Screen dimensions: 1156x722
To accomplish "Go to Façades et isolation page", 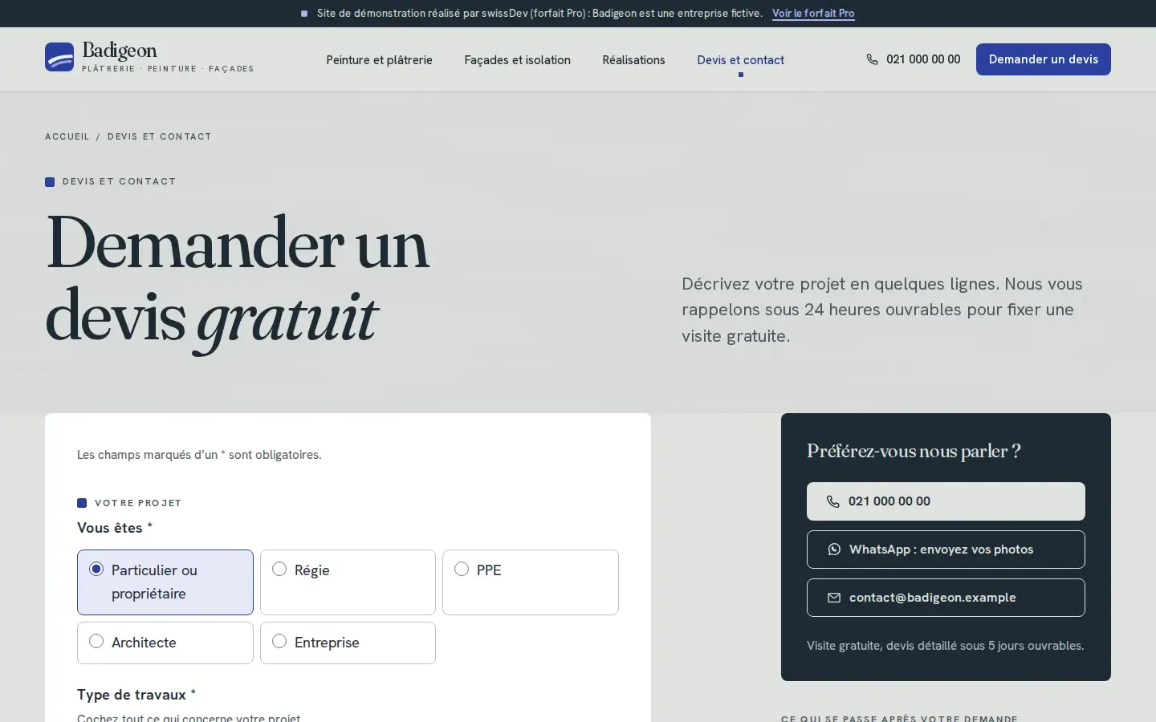I will [x=517, y=60].
